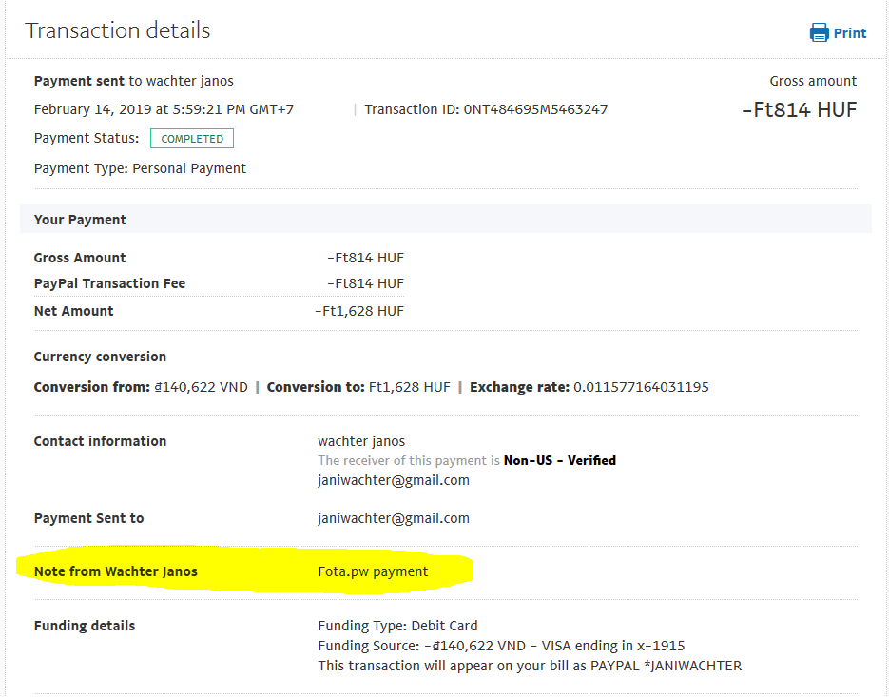The height and width of the screenshot is (697, 889).
Task: Open the Print link
Action: pyautogui.click(x=849, y=33)
